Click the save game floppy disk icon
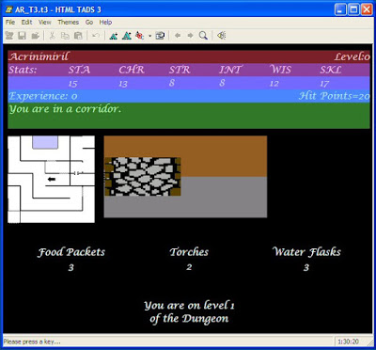The image size is (376, 350). coord(22,36)
